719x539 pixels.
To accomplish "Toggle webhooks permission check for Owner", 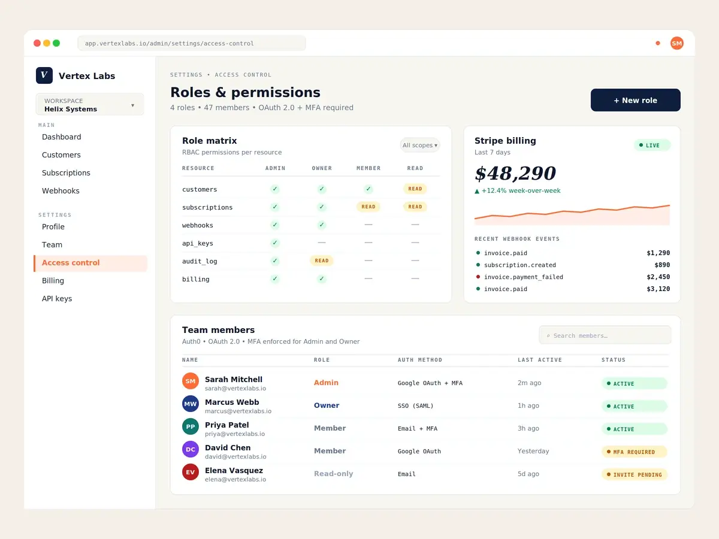I will 322,225.
